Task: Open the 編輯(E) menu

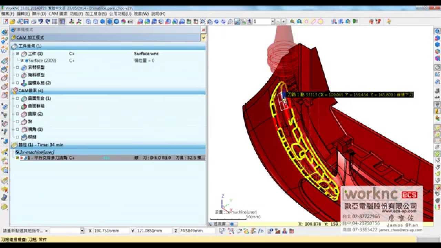Action: coord(23,14)
